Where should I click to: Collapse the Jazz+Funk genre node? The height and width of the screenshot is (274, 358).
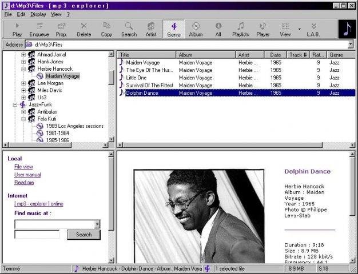15,105
